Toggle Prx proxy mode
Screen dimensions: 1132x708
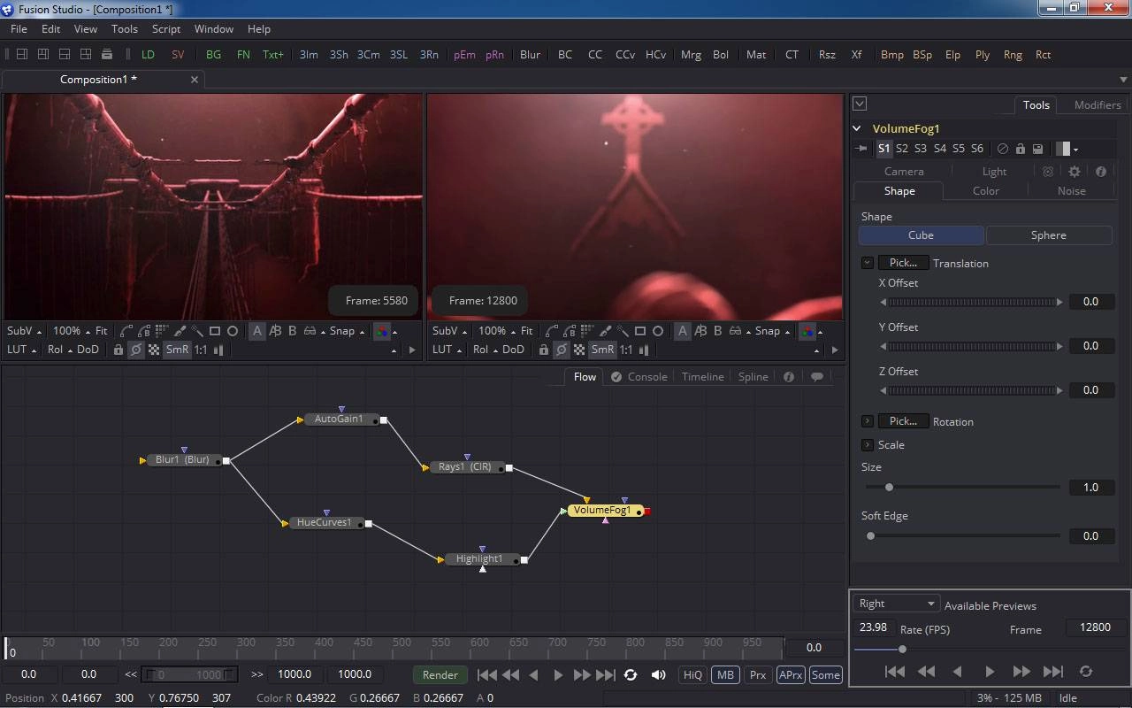[758, 674]
